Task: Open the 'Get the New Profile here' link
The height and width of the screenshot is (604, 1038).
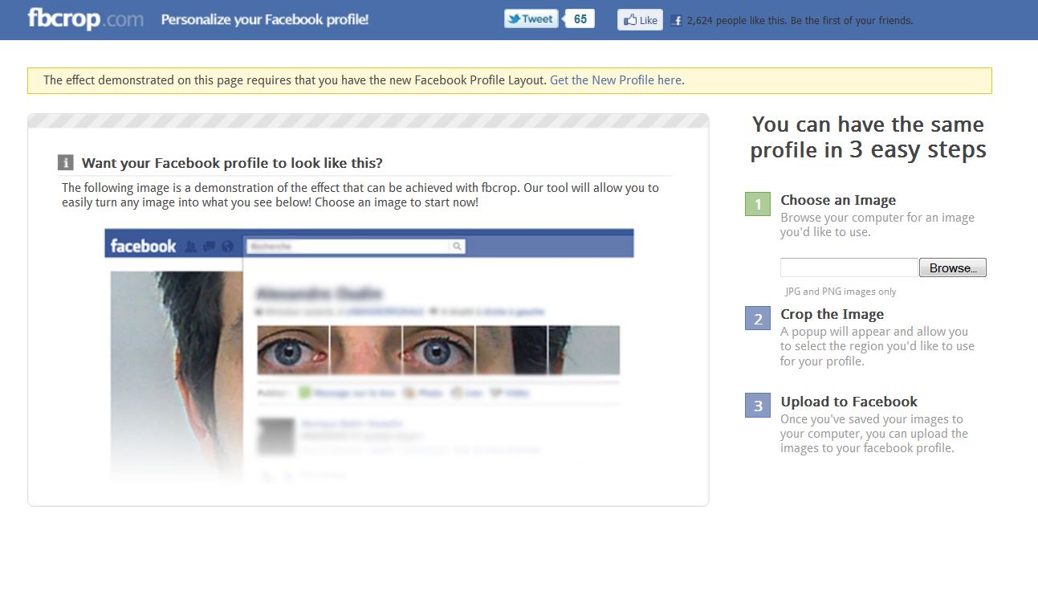Action: tap(616, 80)
